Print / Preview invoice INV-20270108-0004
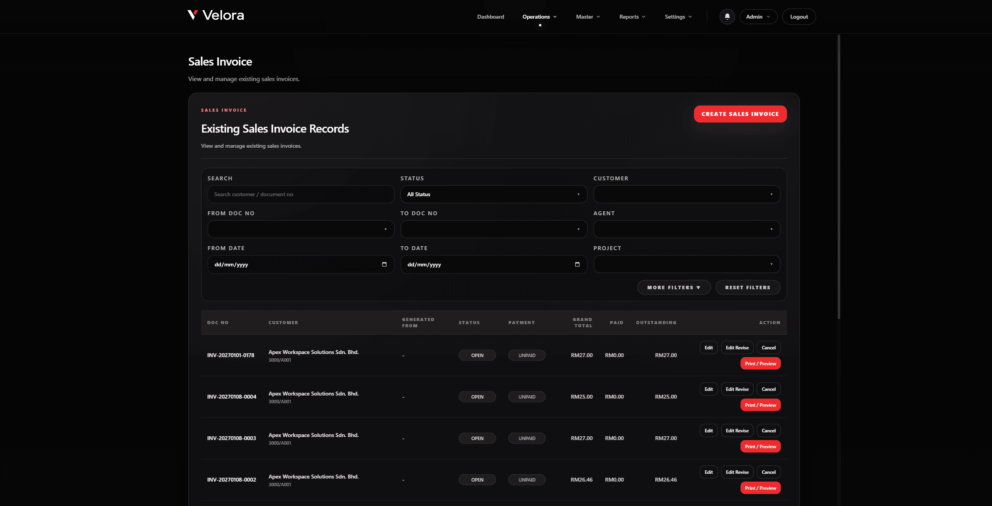Screen dimensions: 992x506 [x=760, y=405]
